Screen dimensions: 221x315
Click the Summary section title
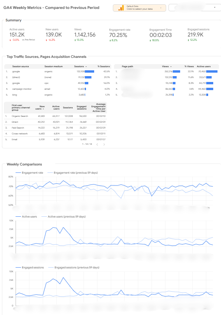pos(14,20)
